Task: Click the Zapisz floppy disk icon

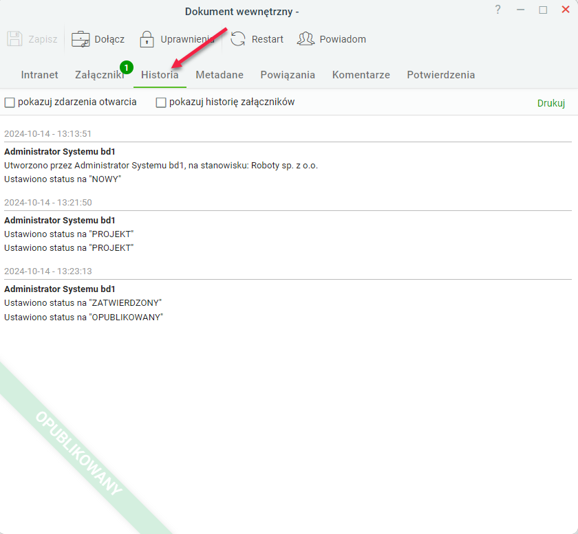Action: point(14,38)
